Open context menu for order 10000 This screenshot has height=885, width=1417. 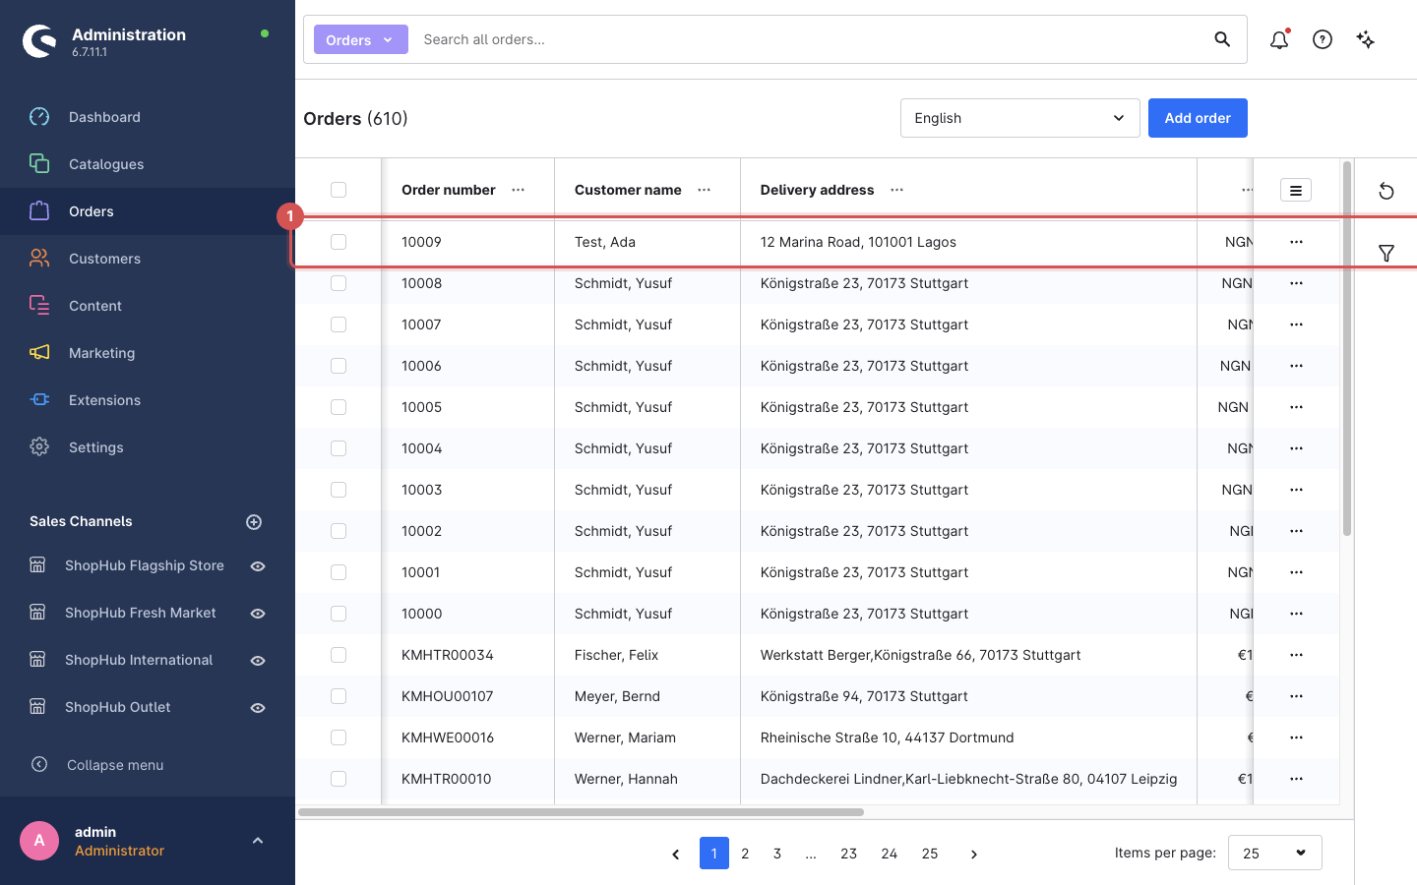pyautogui.click(x=1296, y=614)
